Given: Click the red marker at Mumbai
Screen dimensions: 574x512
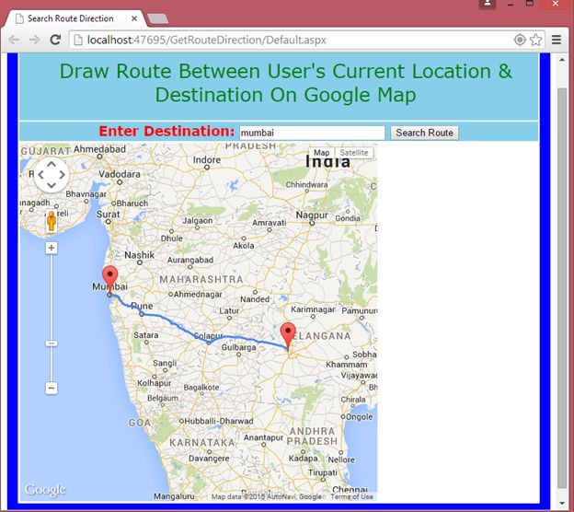Looking at the screenshot, I should [x=109, y=279].
